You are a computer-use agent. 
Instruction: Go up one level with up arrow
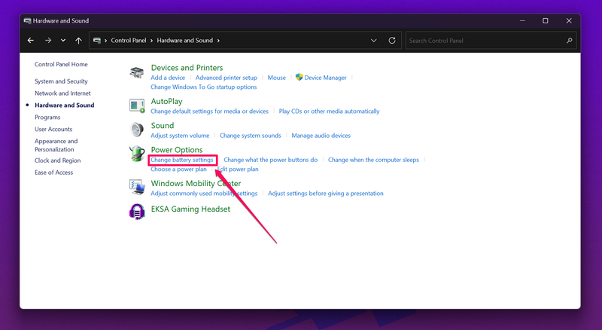(79, 41)
